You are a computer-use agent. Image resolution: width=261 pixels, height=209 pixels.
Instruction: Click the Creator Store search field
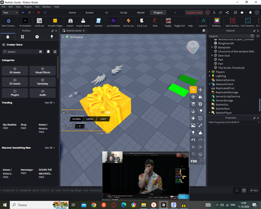[22, 52]
